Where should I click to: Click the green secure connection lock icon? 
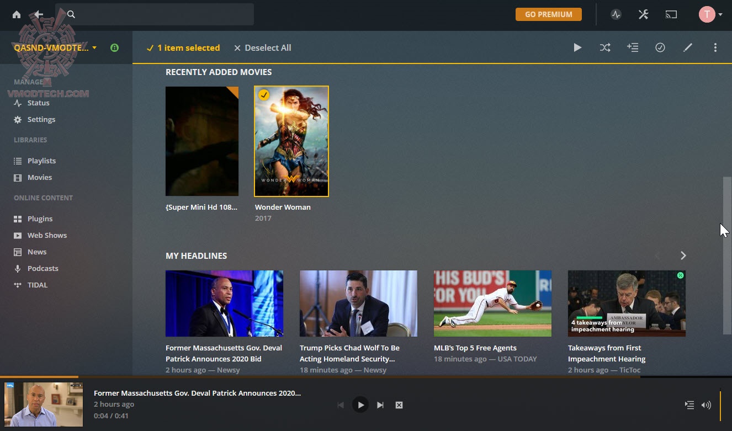[114, 47]
